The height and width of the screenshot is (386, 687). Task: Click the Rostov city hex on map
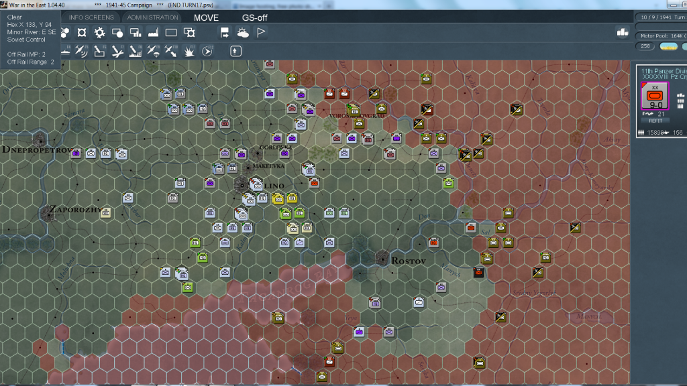(x=383, y=257)
